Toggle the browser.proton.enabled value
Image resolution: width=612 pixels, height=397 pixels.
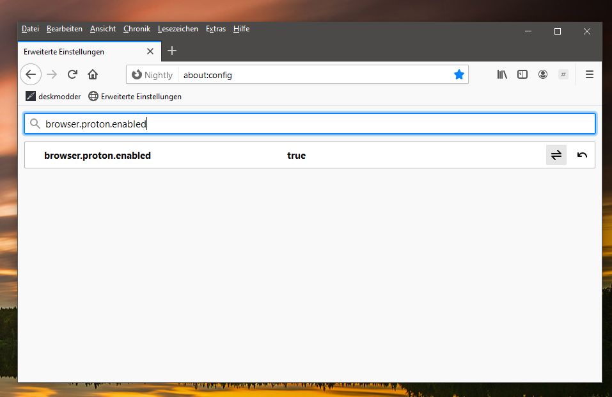[556, 155]
